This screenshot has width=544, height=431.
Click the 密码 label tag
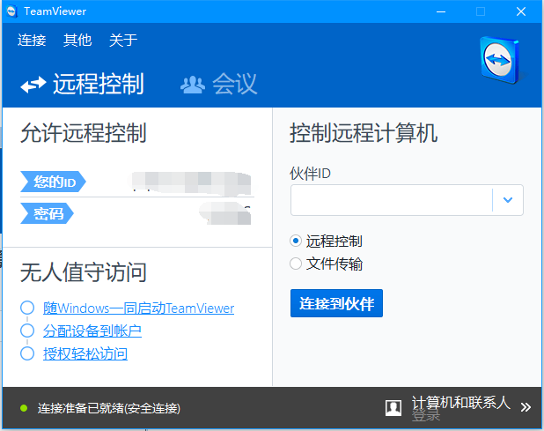tap(47, 213)
